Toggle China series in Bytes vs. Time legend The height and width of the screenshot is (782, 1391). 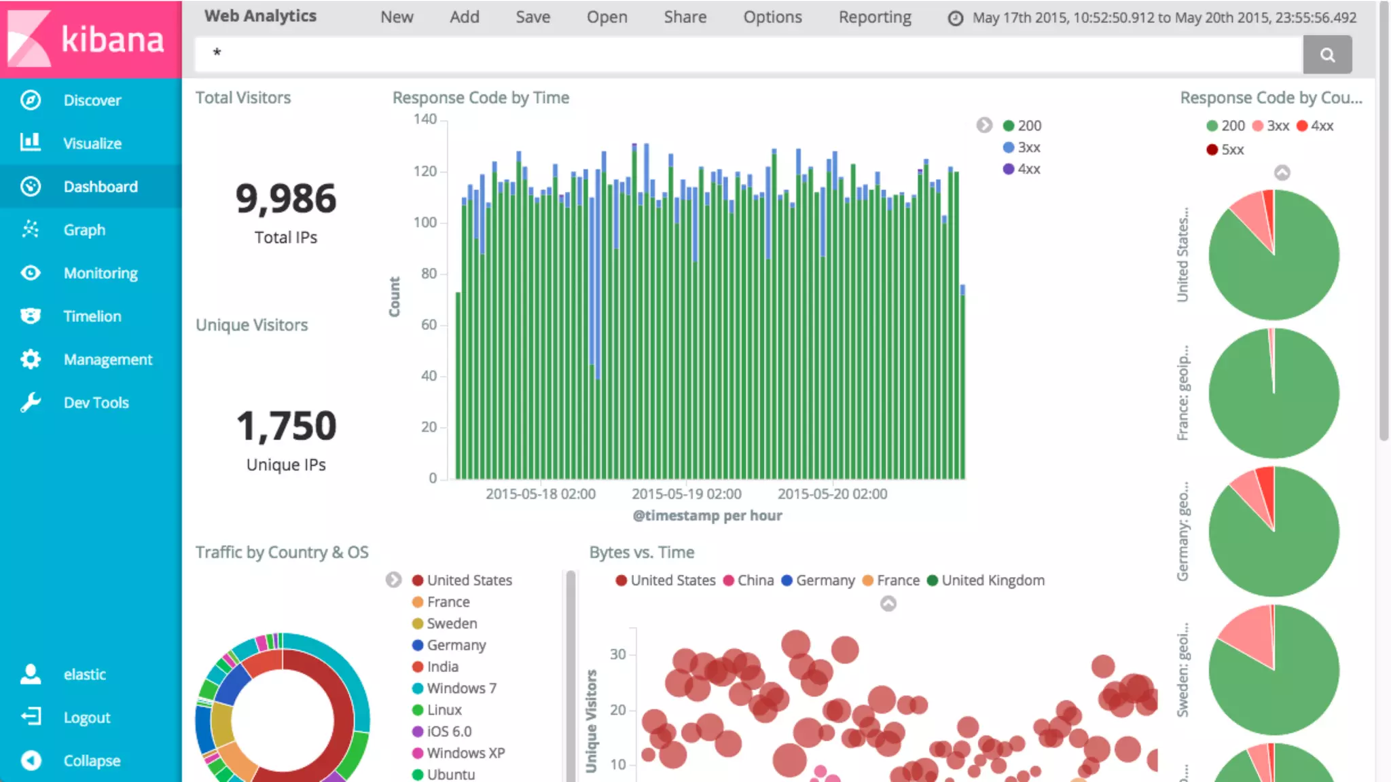pos(755,580)
